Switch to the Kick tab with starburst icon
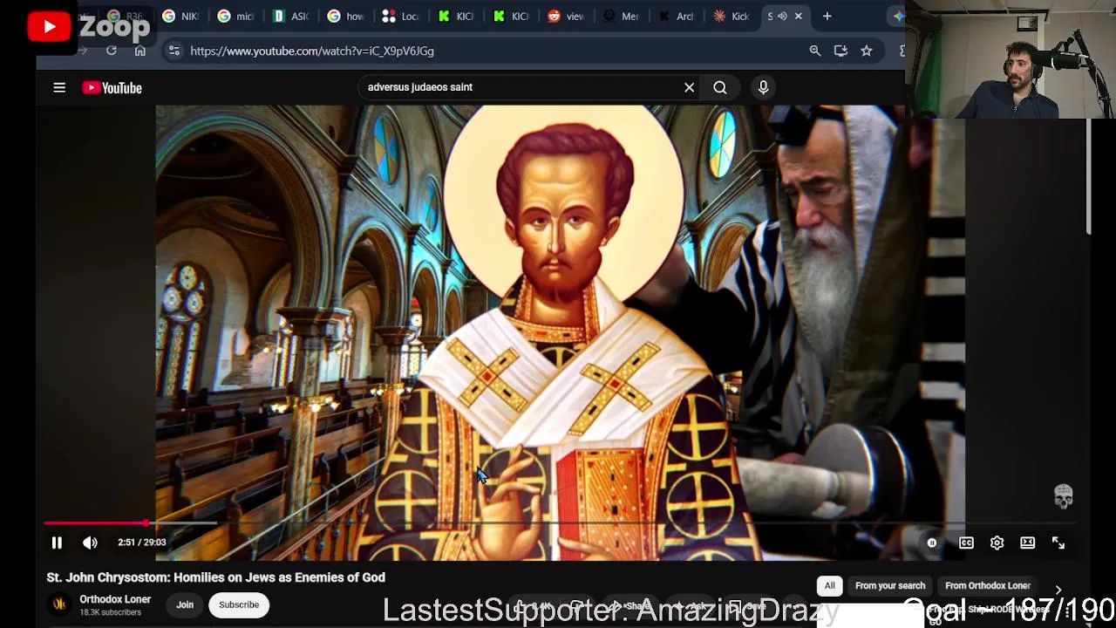Screen dimensions: 1116x628 tap(731, 16)
